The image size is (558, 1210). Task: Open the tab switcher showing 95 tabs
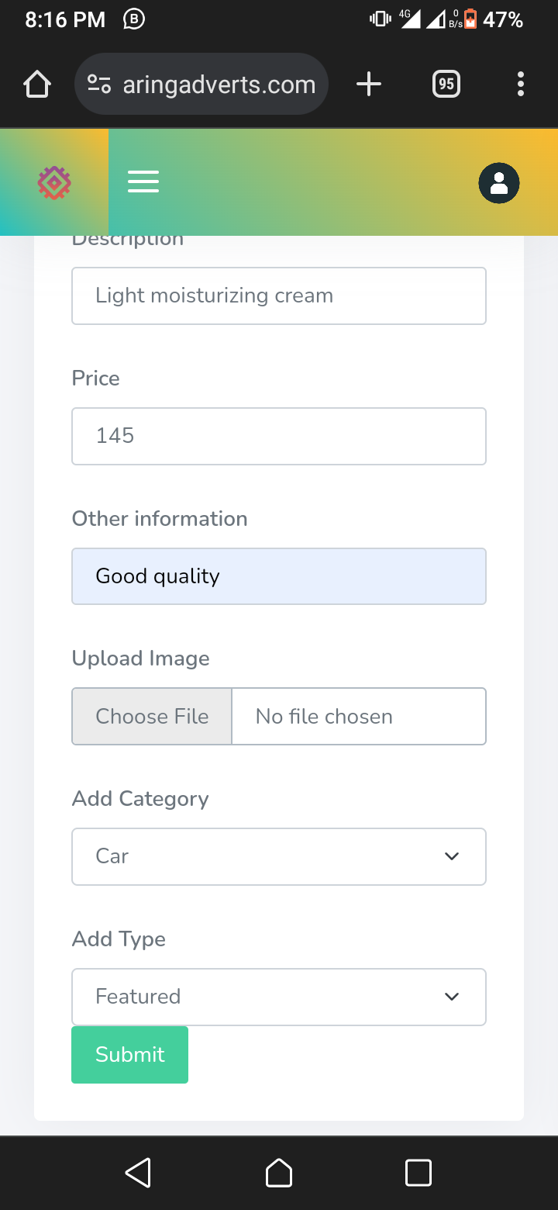446,84
